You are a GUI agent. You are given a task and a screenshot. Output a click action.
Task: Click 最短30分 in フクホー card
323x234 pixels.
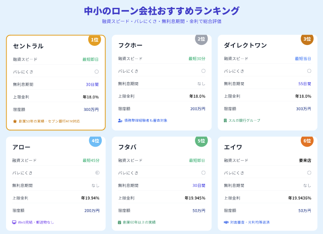197,58
